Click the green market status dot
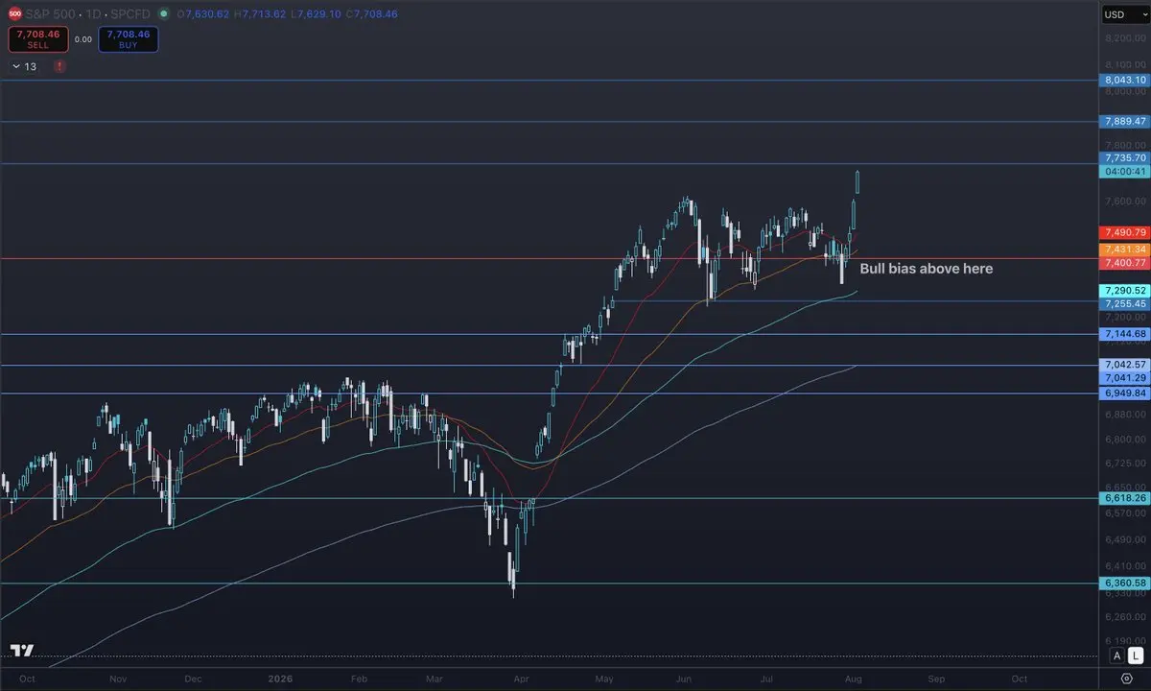Viewport: 1151px width, 691px height. click(x=162, y=14)
